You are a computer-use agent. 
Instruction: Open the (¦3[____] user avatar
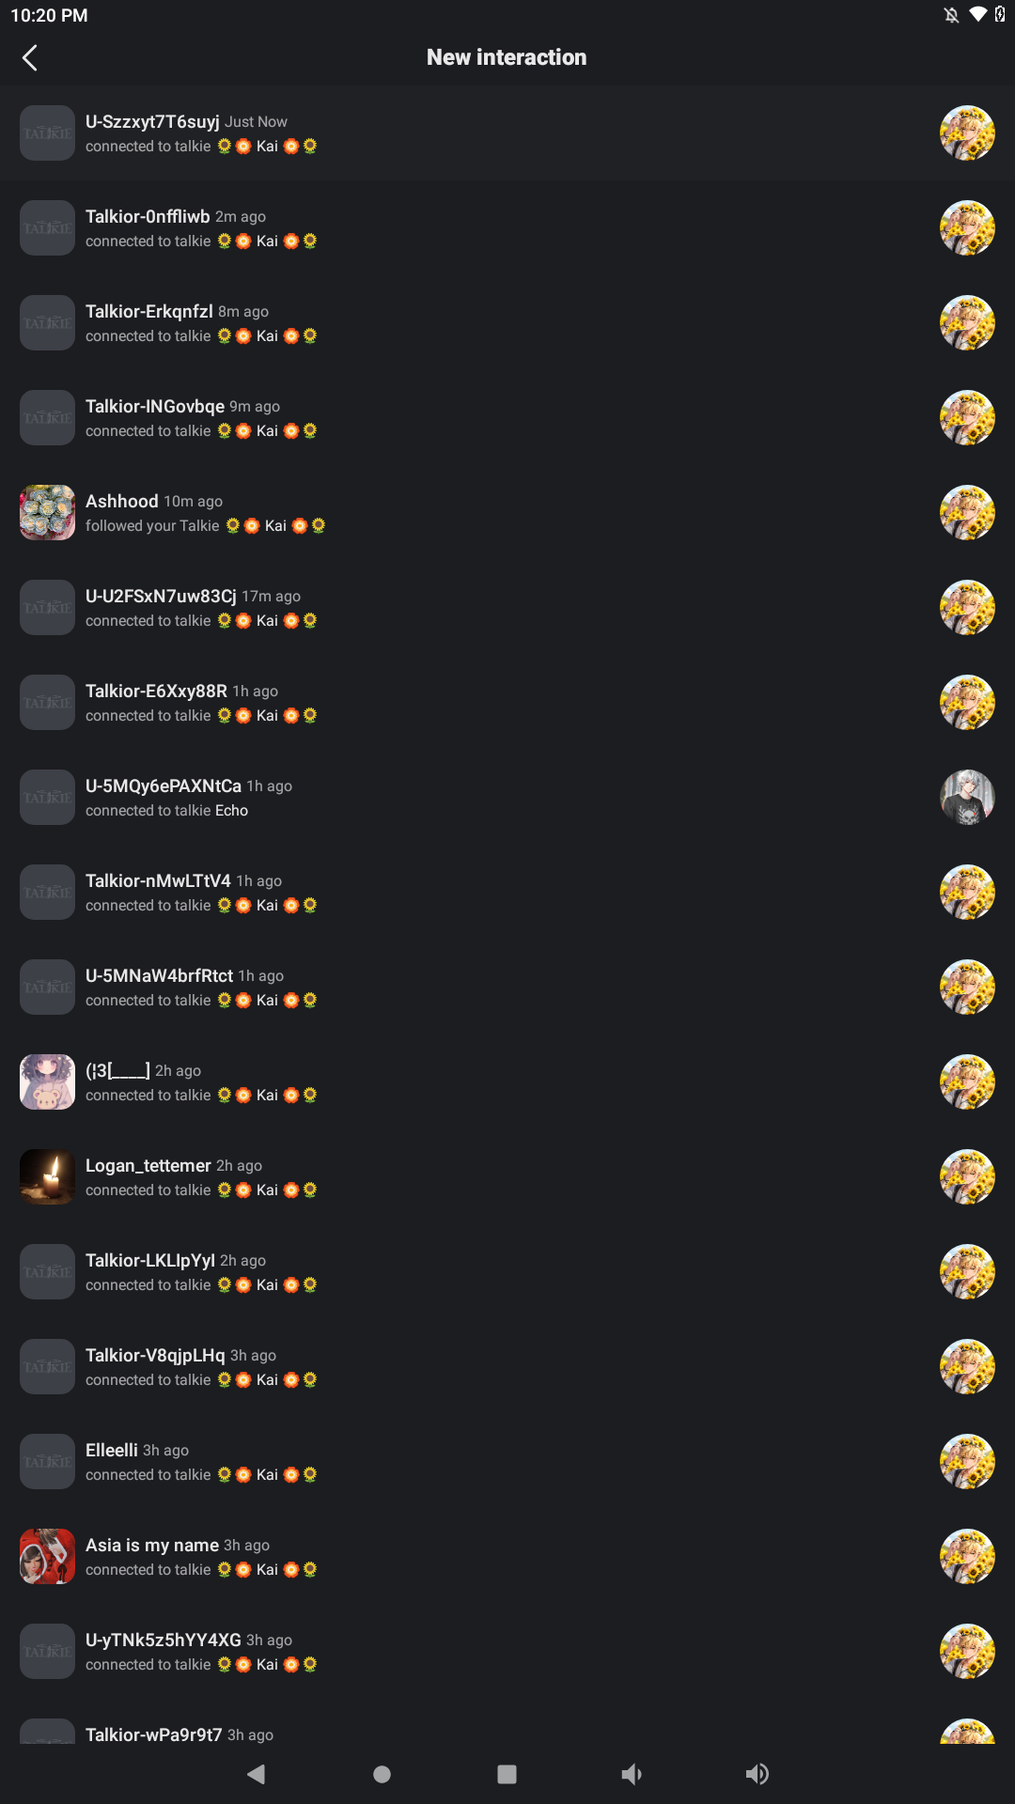(47, 1081)
